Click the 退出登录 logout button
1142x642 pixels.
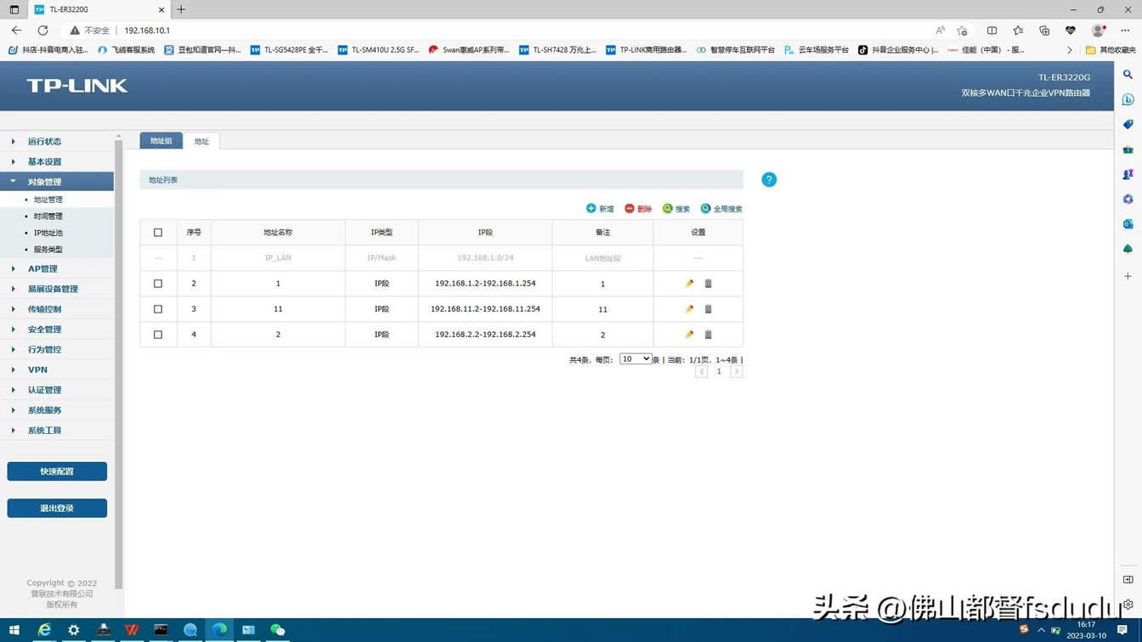57,508
